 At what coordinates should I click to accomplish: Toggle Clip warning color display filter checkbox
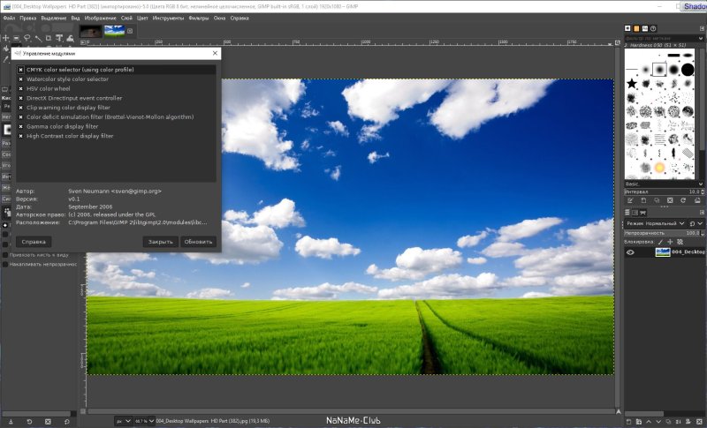coord(20,108)
